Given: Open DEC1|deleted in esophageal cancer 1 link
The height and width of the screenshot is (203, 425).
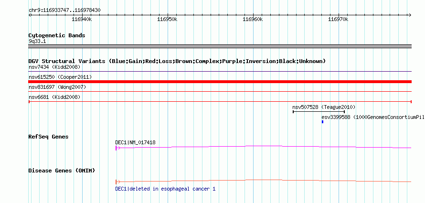Looking at the screenshot, I should (x=165, y=189).
